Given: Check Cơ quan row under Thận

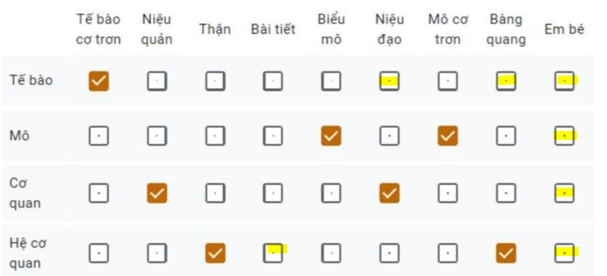Looking at the screenshot, I should pos(215,193).
